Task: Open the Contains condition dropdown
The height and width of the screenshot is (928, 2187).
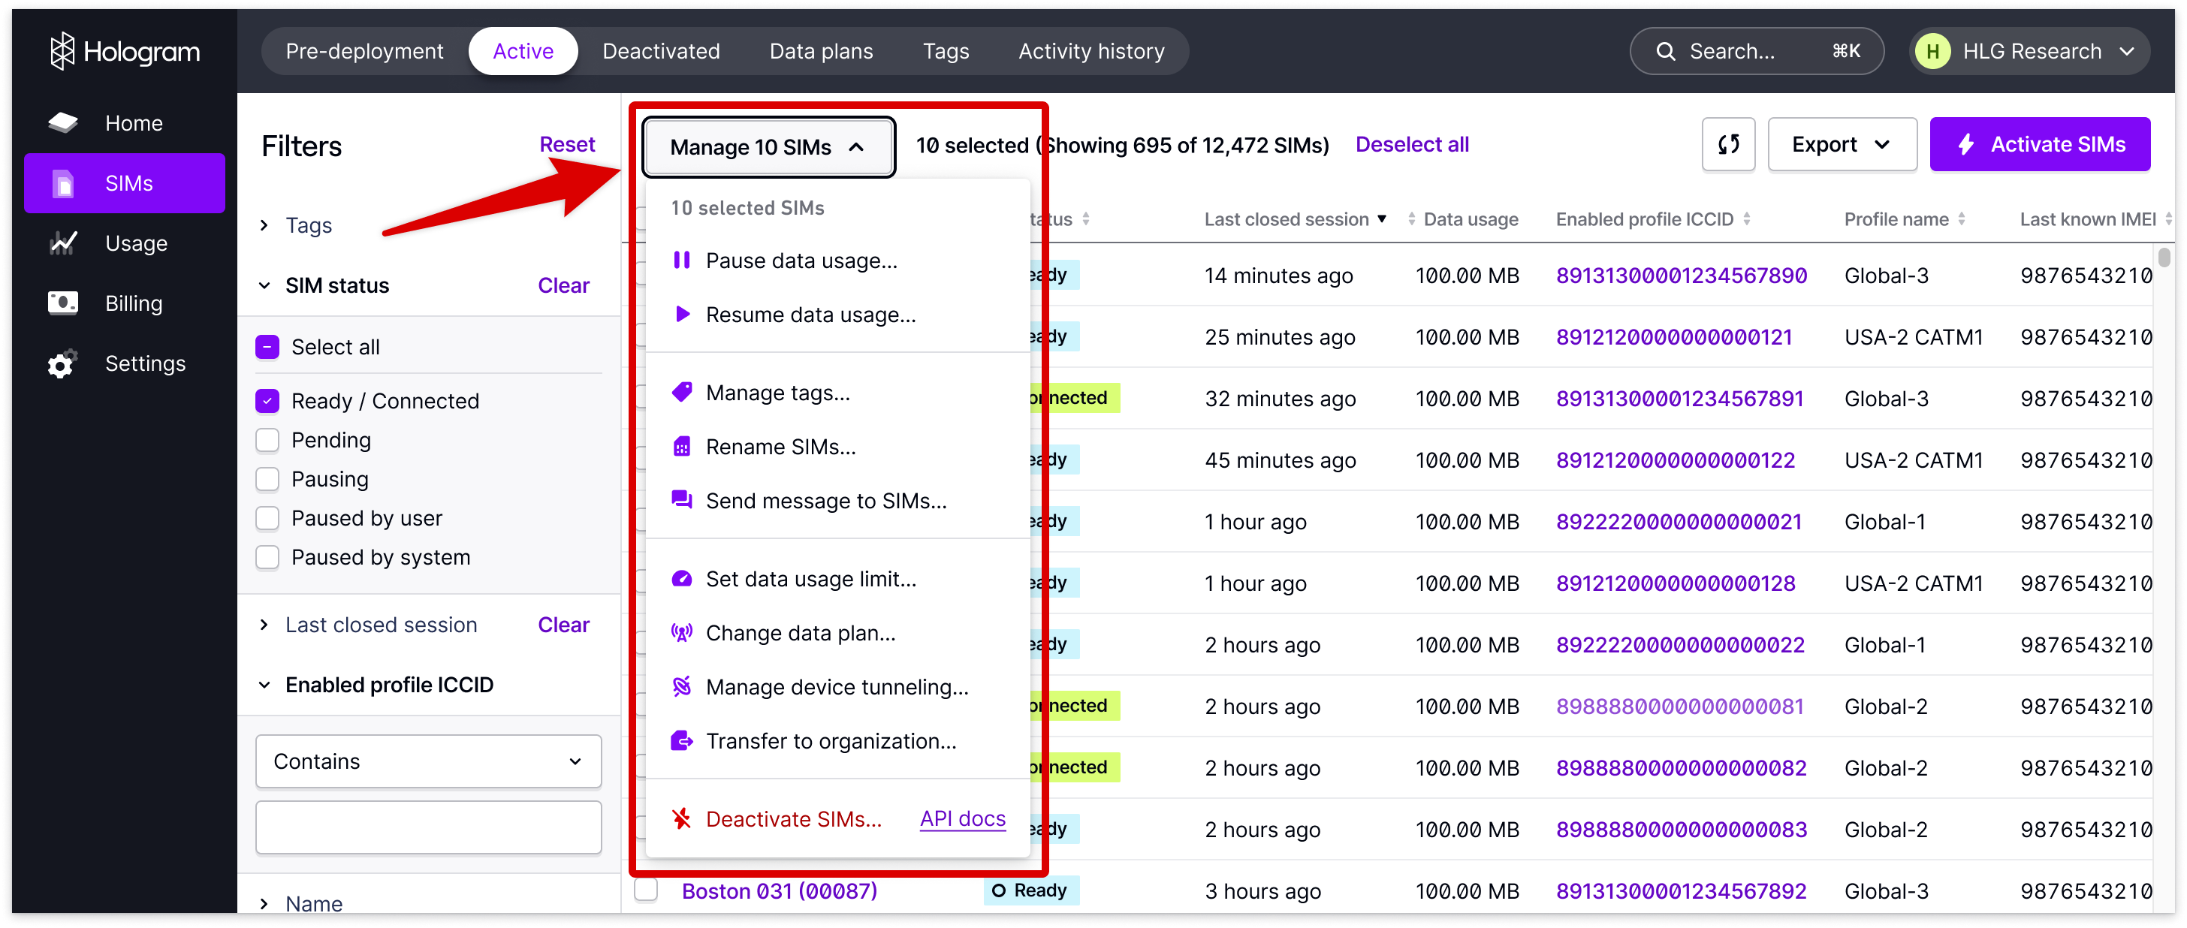Action: click(428, 761)
